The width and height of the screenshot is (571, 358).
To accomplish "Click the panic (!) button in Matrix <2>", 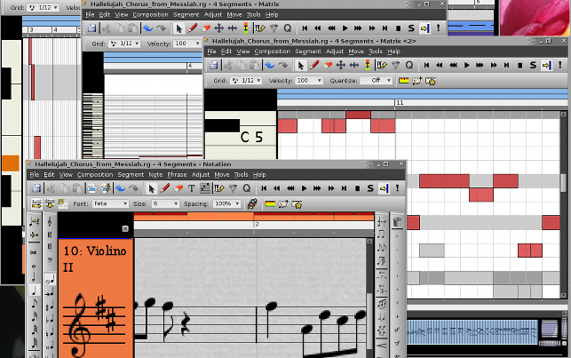I will point(560,65).
